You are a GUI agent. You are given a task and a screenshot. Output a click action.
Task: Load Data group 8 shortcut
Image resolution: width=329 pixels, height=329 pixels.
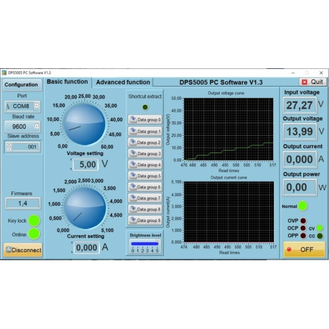[x=145, y=209]
